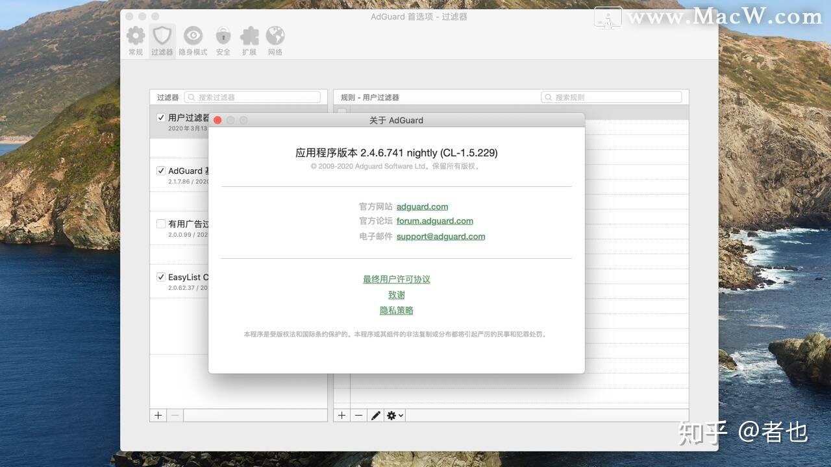Viewport: 831px width, 467px height.
Task: Focus the 搜索过滤器 search field
Action: 253,97
